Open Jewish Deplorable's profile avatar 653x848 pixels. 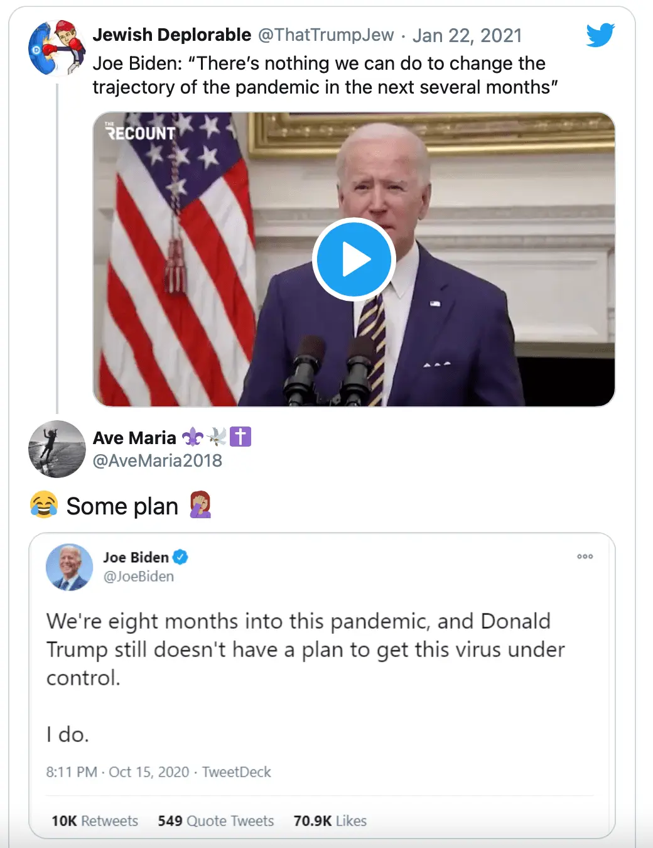click(x=57, y=48)
